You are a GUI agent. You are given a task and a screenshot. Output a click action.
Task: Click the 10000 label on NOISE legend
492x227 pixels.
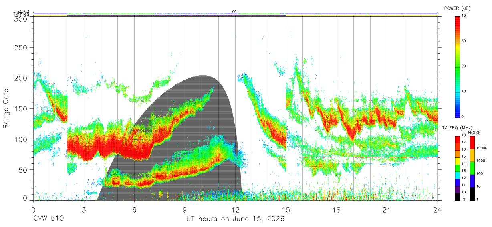click(x=482, y=148)
